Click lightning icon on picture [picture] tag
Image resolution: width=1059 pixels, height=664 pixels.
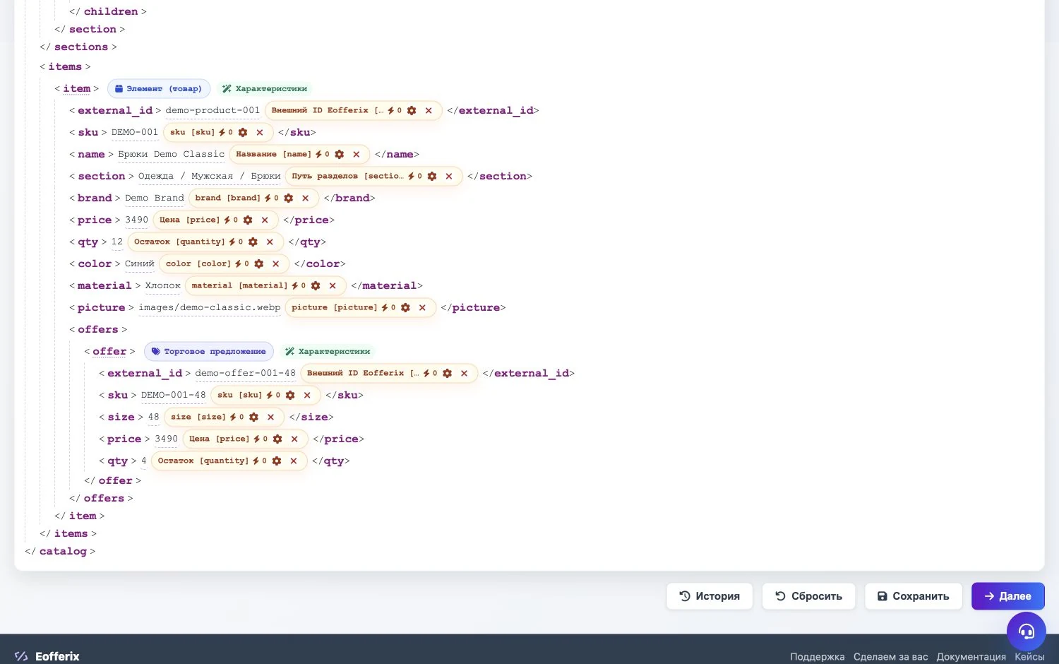click(x=385, y=308)
